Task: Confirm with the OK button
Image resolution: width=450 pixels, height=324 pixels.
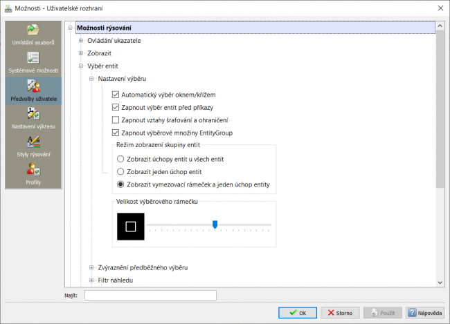Action: click(x=298, y=313)
